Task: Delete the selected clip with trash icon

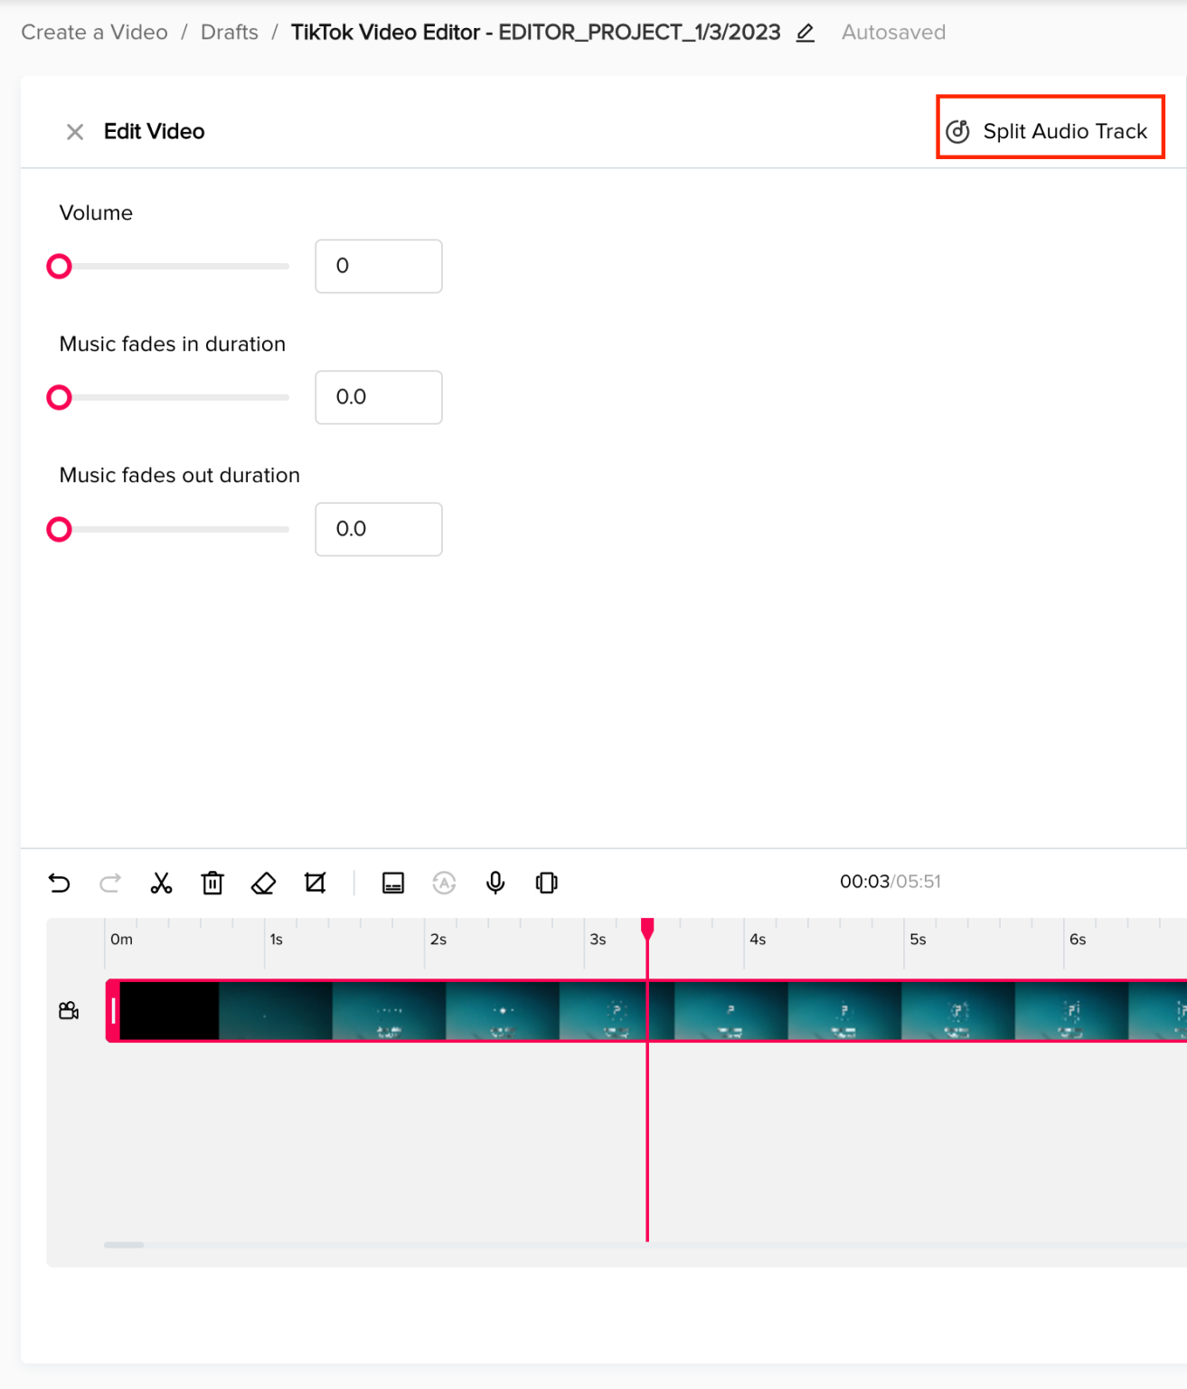Action: [x=212, y=883]
